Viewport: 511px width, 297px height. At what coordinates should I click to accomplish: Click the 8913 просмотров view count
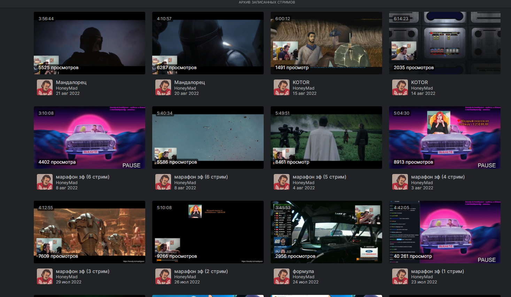[x=413, y=162]
